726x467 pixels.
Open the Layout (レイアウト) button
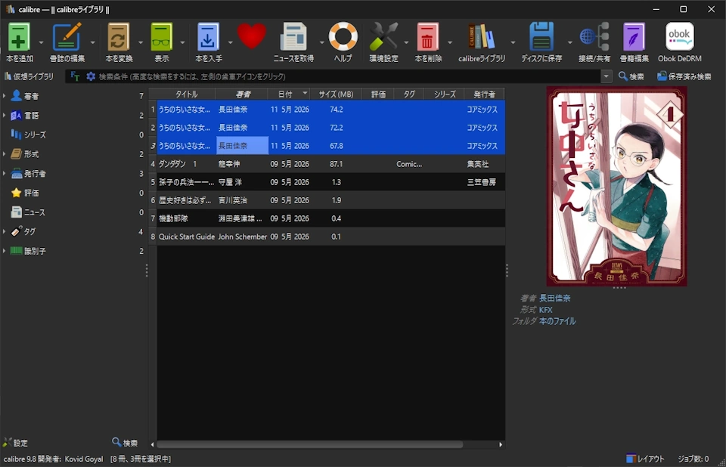pos(645,459)
